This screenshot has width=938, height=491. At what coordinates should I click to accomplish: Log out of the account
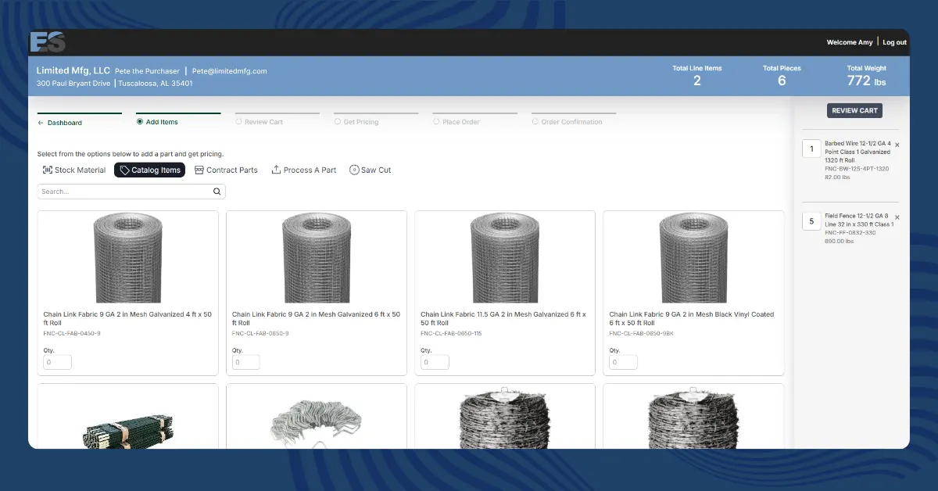tap(895, 42)
